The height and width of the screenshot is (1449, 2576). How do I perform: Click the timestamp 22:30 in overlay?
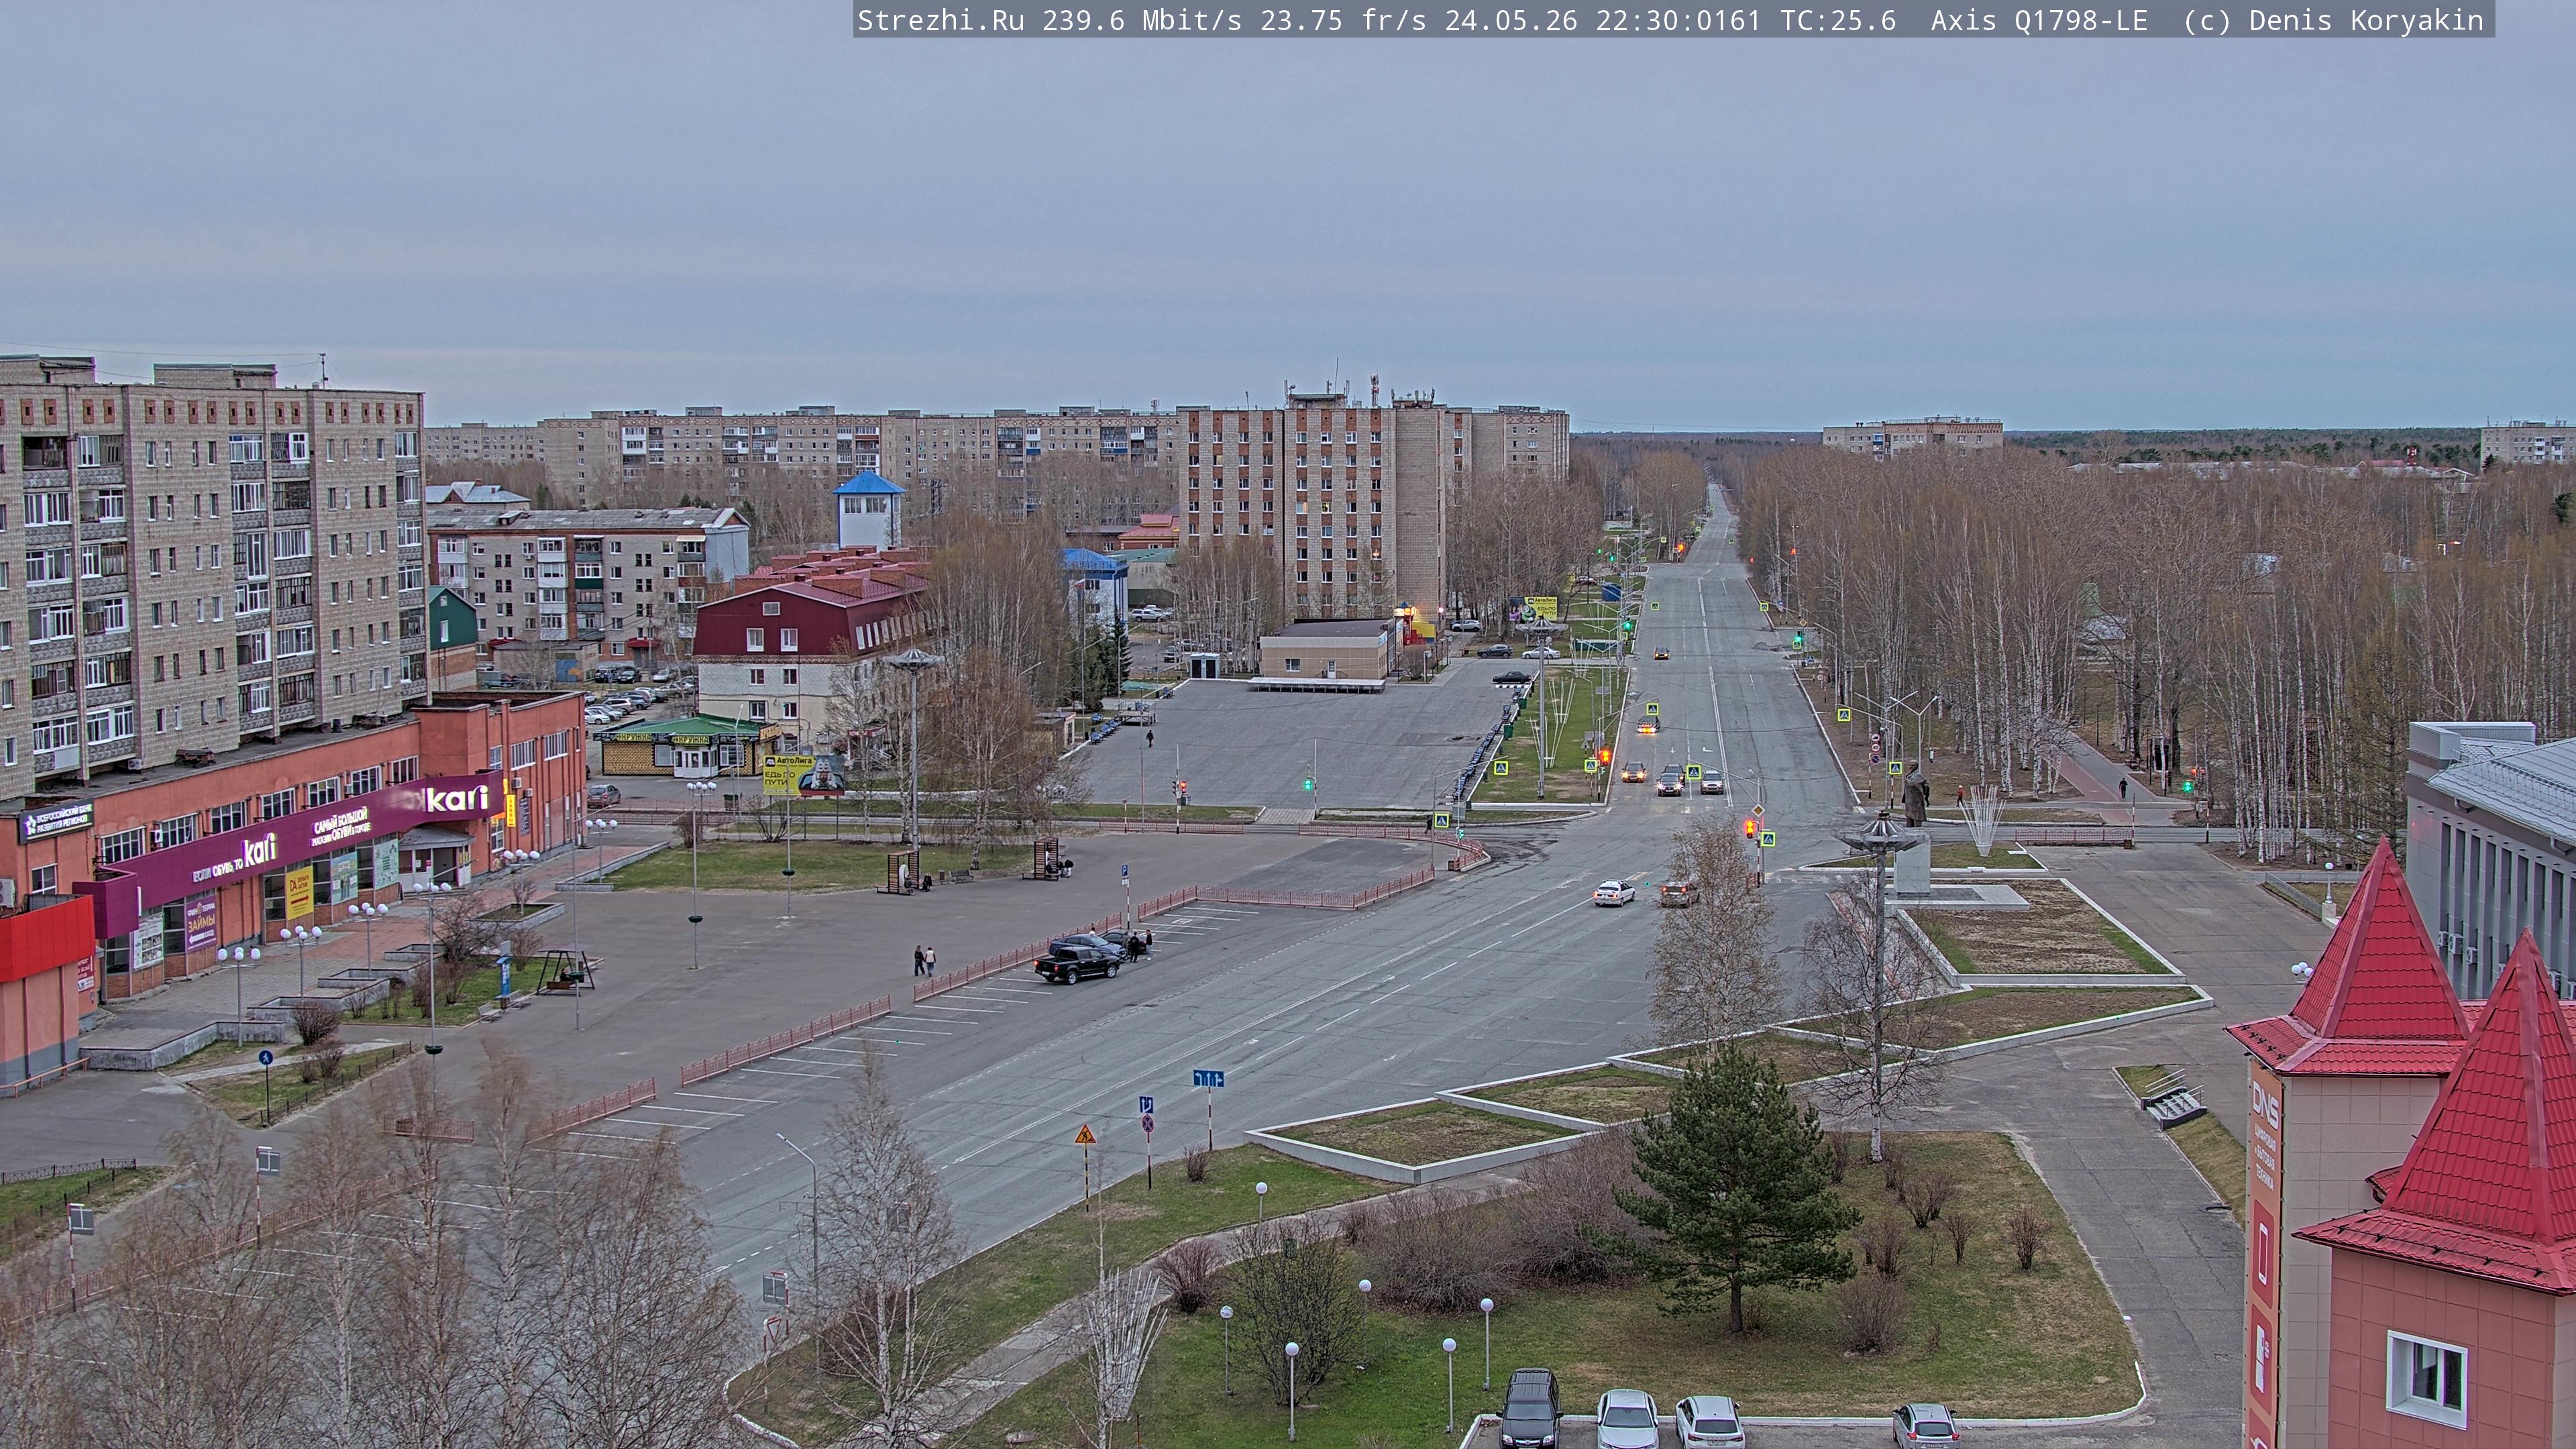click(1636, 21)
